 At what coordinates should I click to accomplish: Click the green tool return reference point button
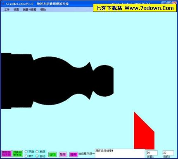(17, 154)
